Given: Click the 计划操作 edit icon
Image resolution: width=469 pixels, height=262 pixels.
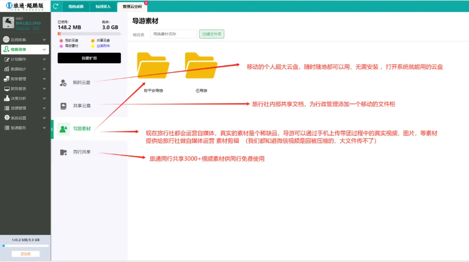Looking at the screenshot, I should point(7,59).
